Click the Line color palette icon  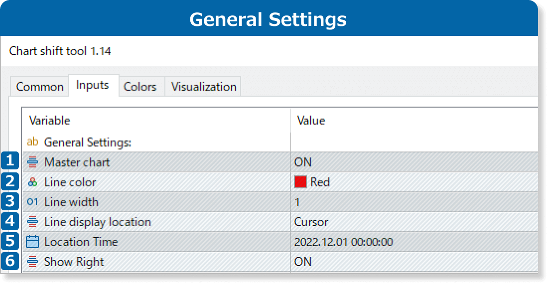tap(32, 182)
